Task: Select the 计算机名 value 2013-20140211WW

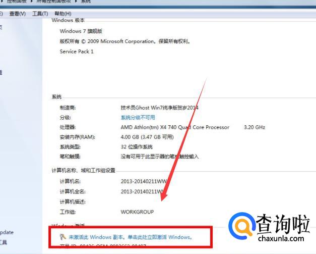Action: tap(144, 181)
